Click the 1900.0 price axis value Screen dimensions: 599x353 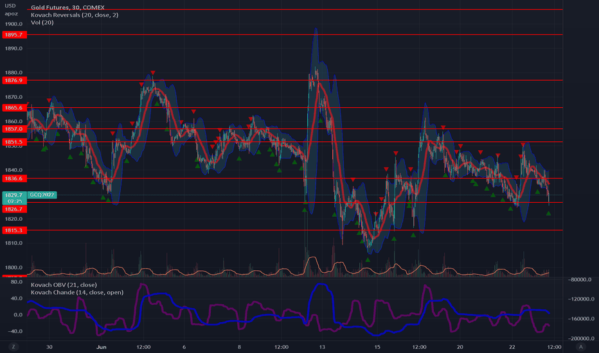point(13,24)
